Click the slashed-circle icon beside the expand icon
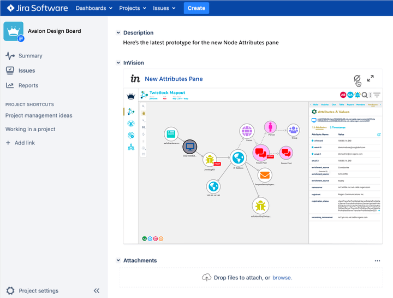 point(357,80)
